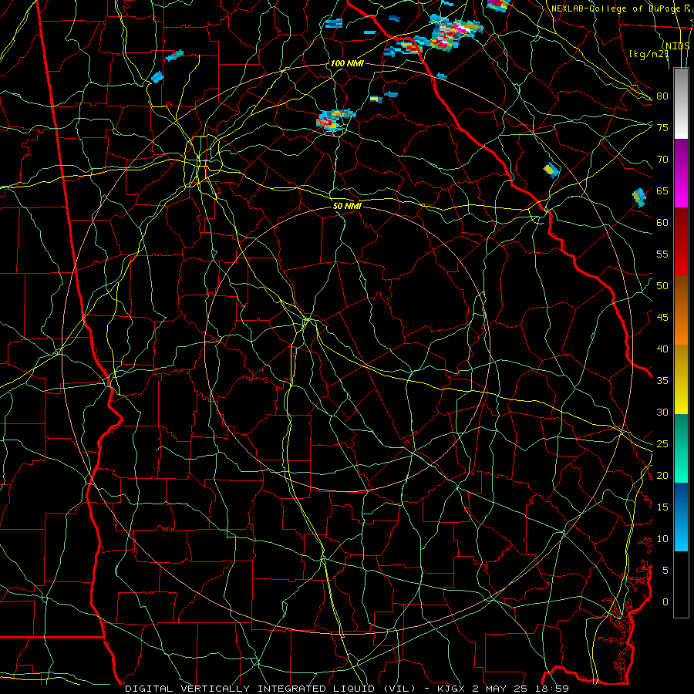694x694 pixels.
Task: Click the "30" scale value
Action: point(662,412)
